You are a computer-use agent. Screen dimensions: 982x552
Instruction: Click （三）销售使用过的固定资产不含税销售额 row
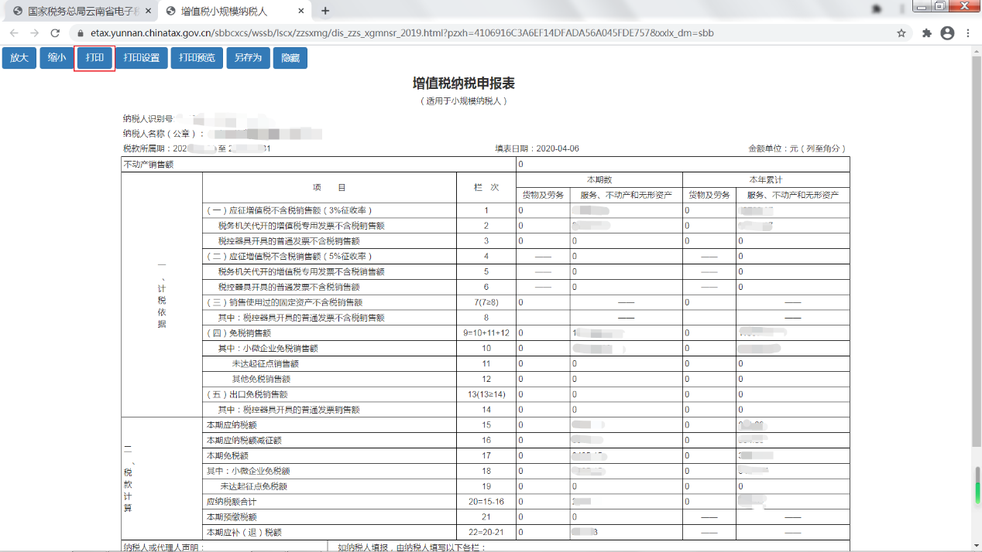coord(284,302)
